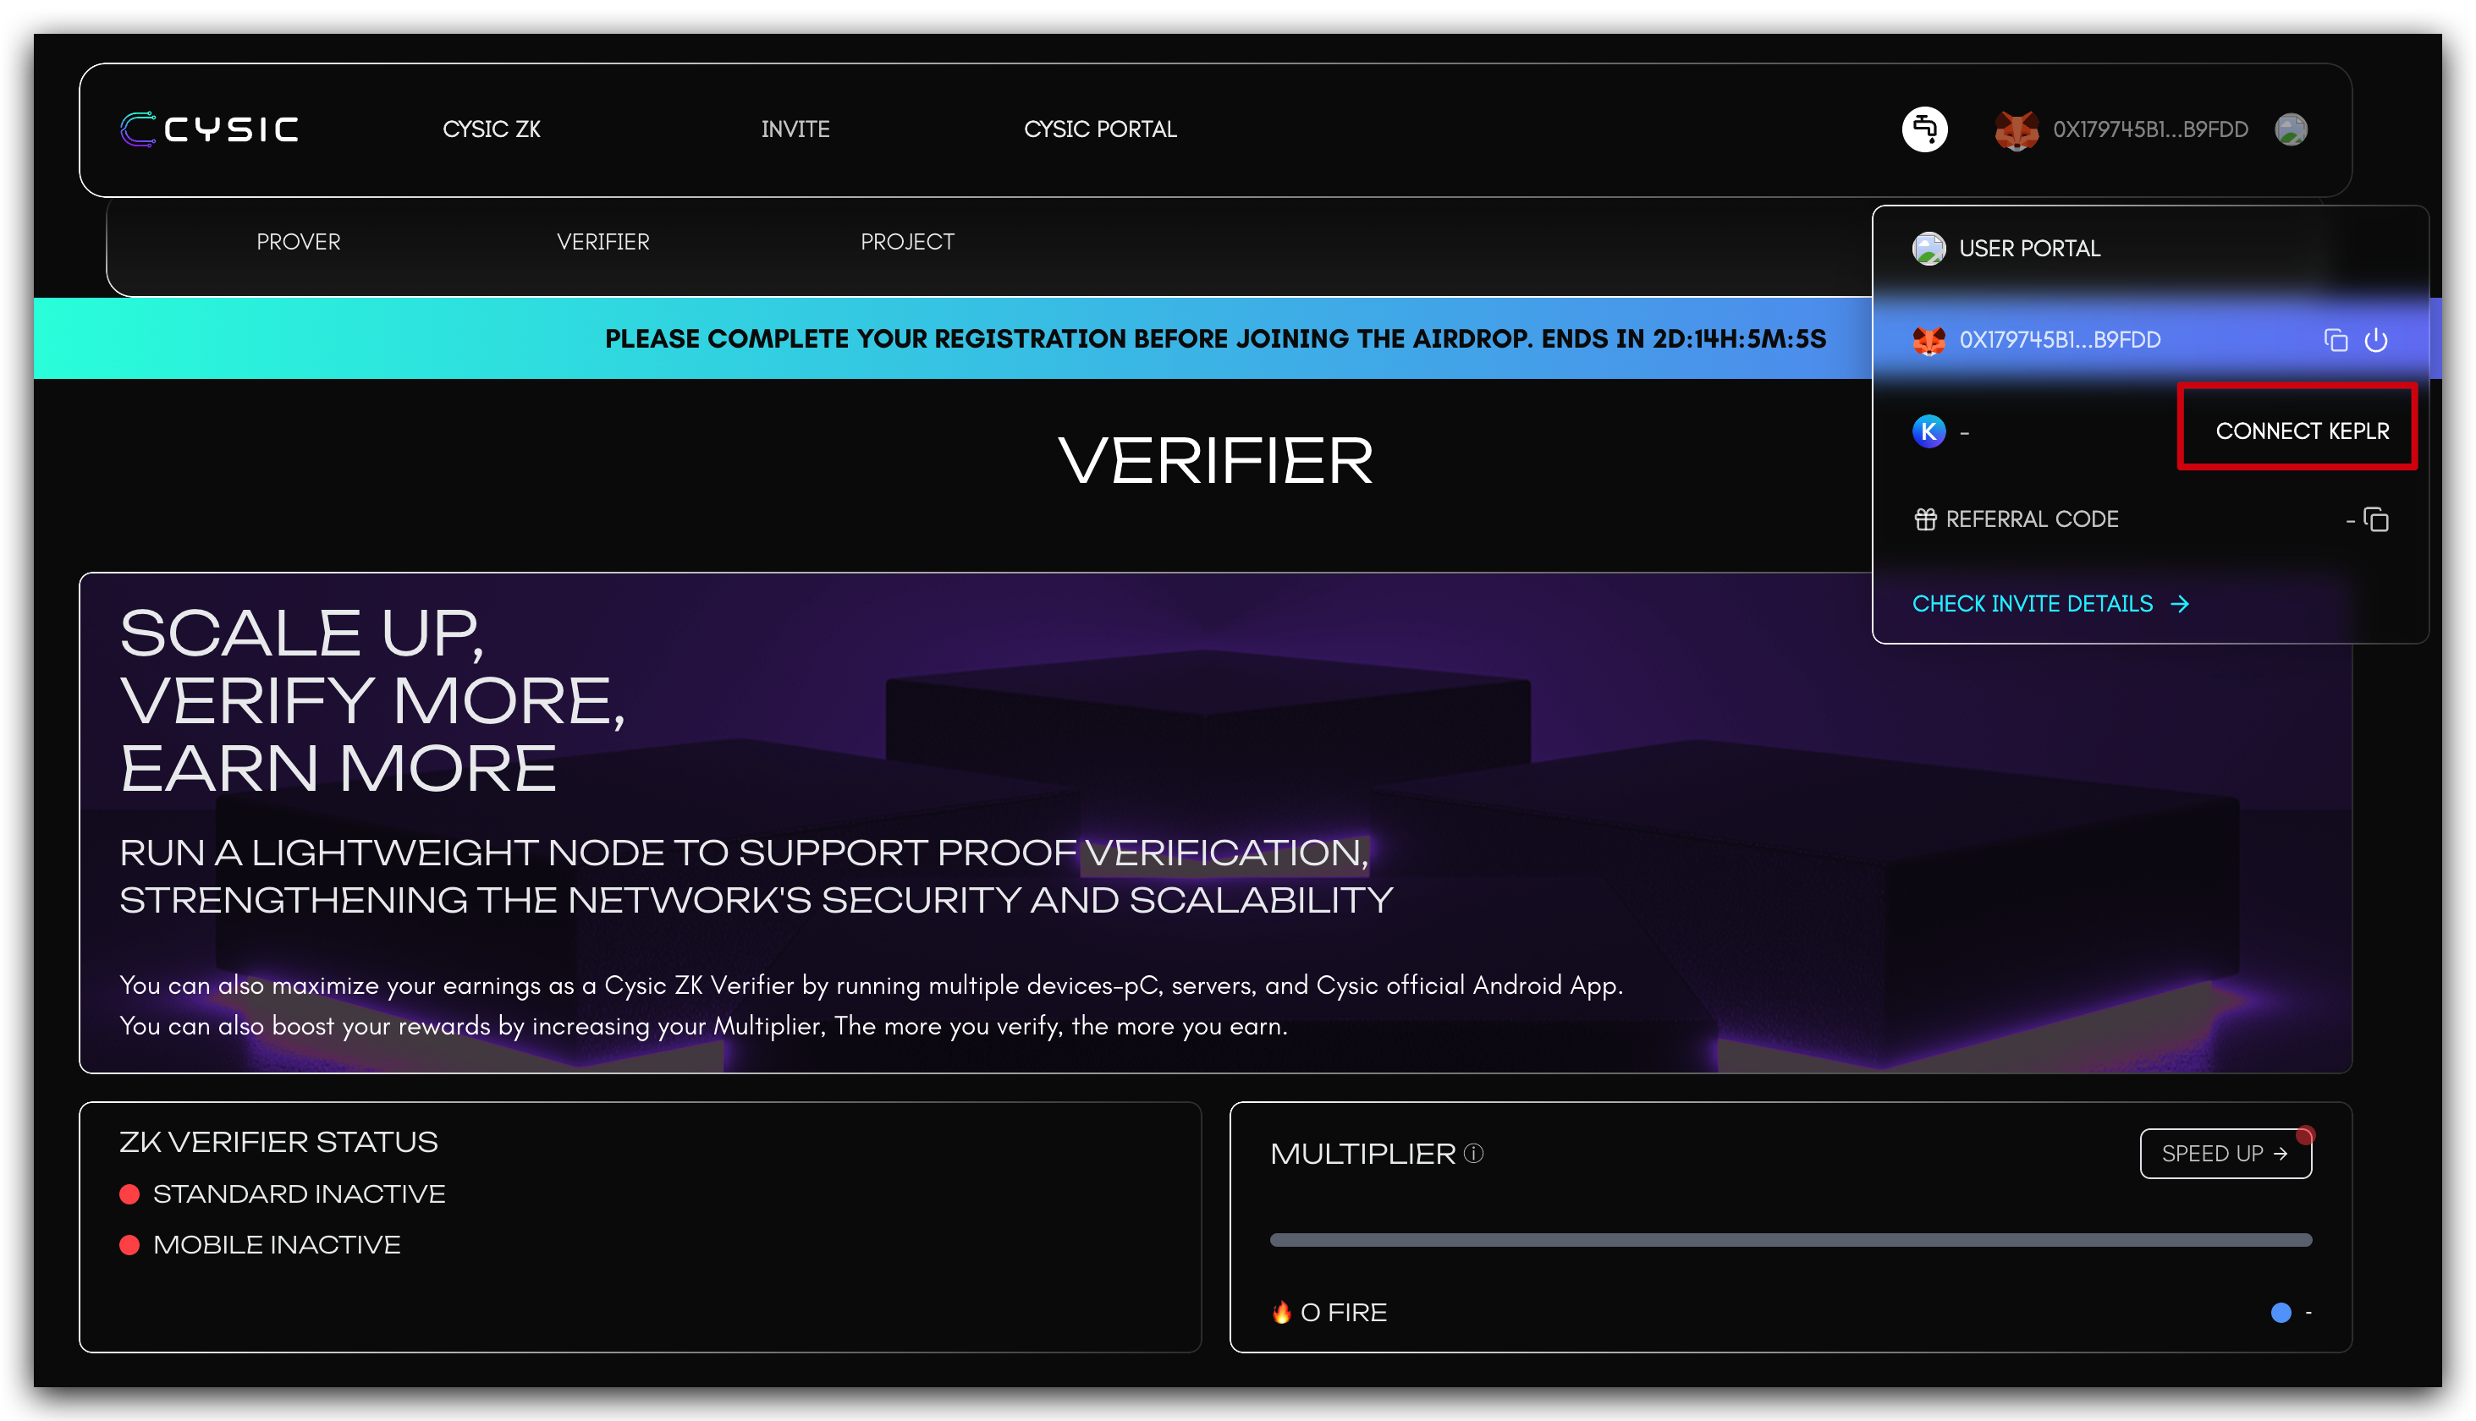Image resolution: width=2476 pixels, height=1421 pixels.
Task: Click the gift icon beside Referral Code
Action: point(1924,519)
